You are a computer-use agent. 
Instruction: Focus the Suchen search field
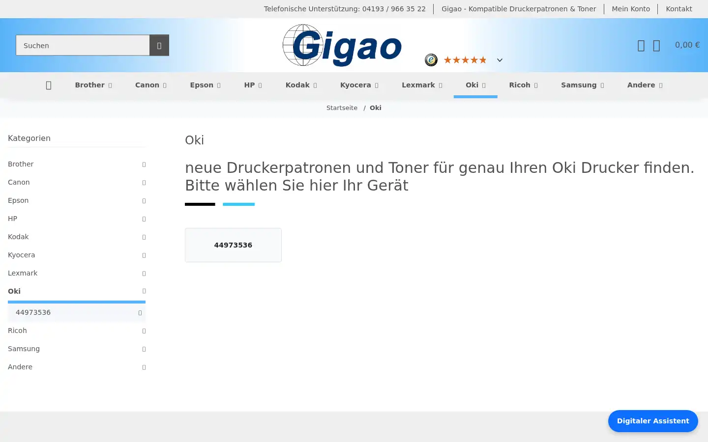[x=83, y=45]
